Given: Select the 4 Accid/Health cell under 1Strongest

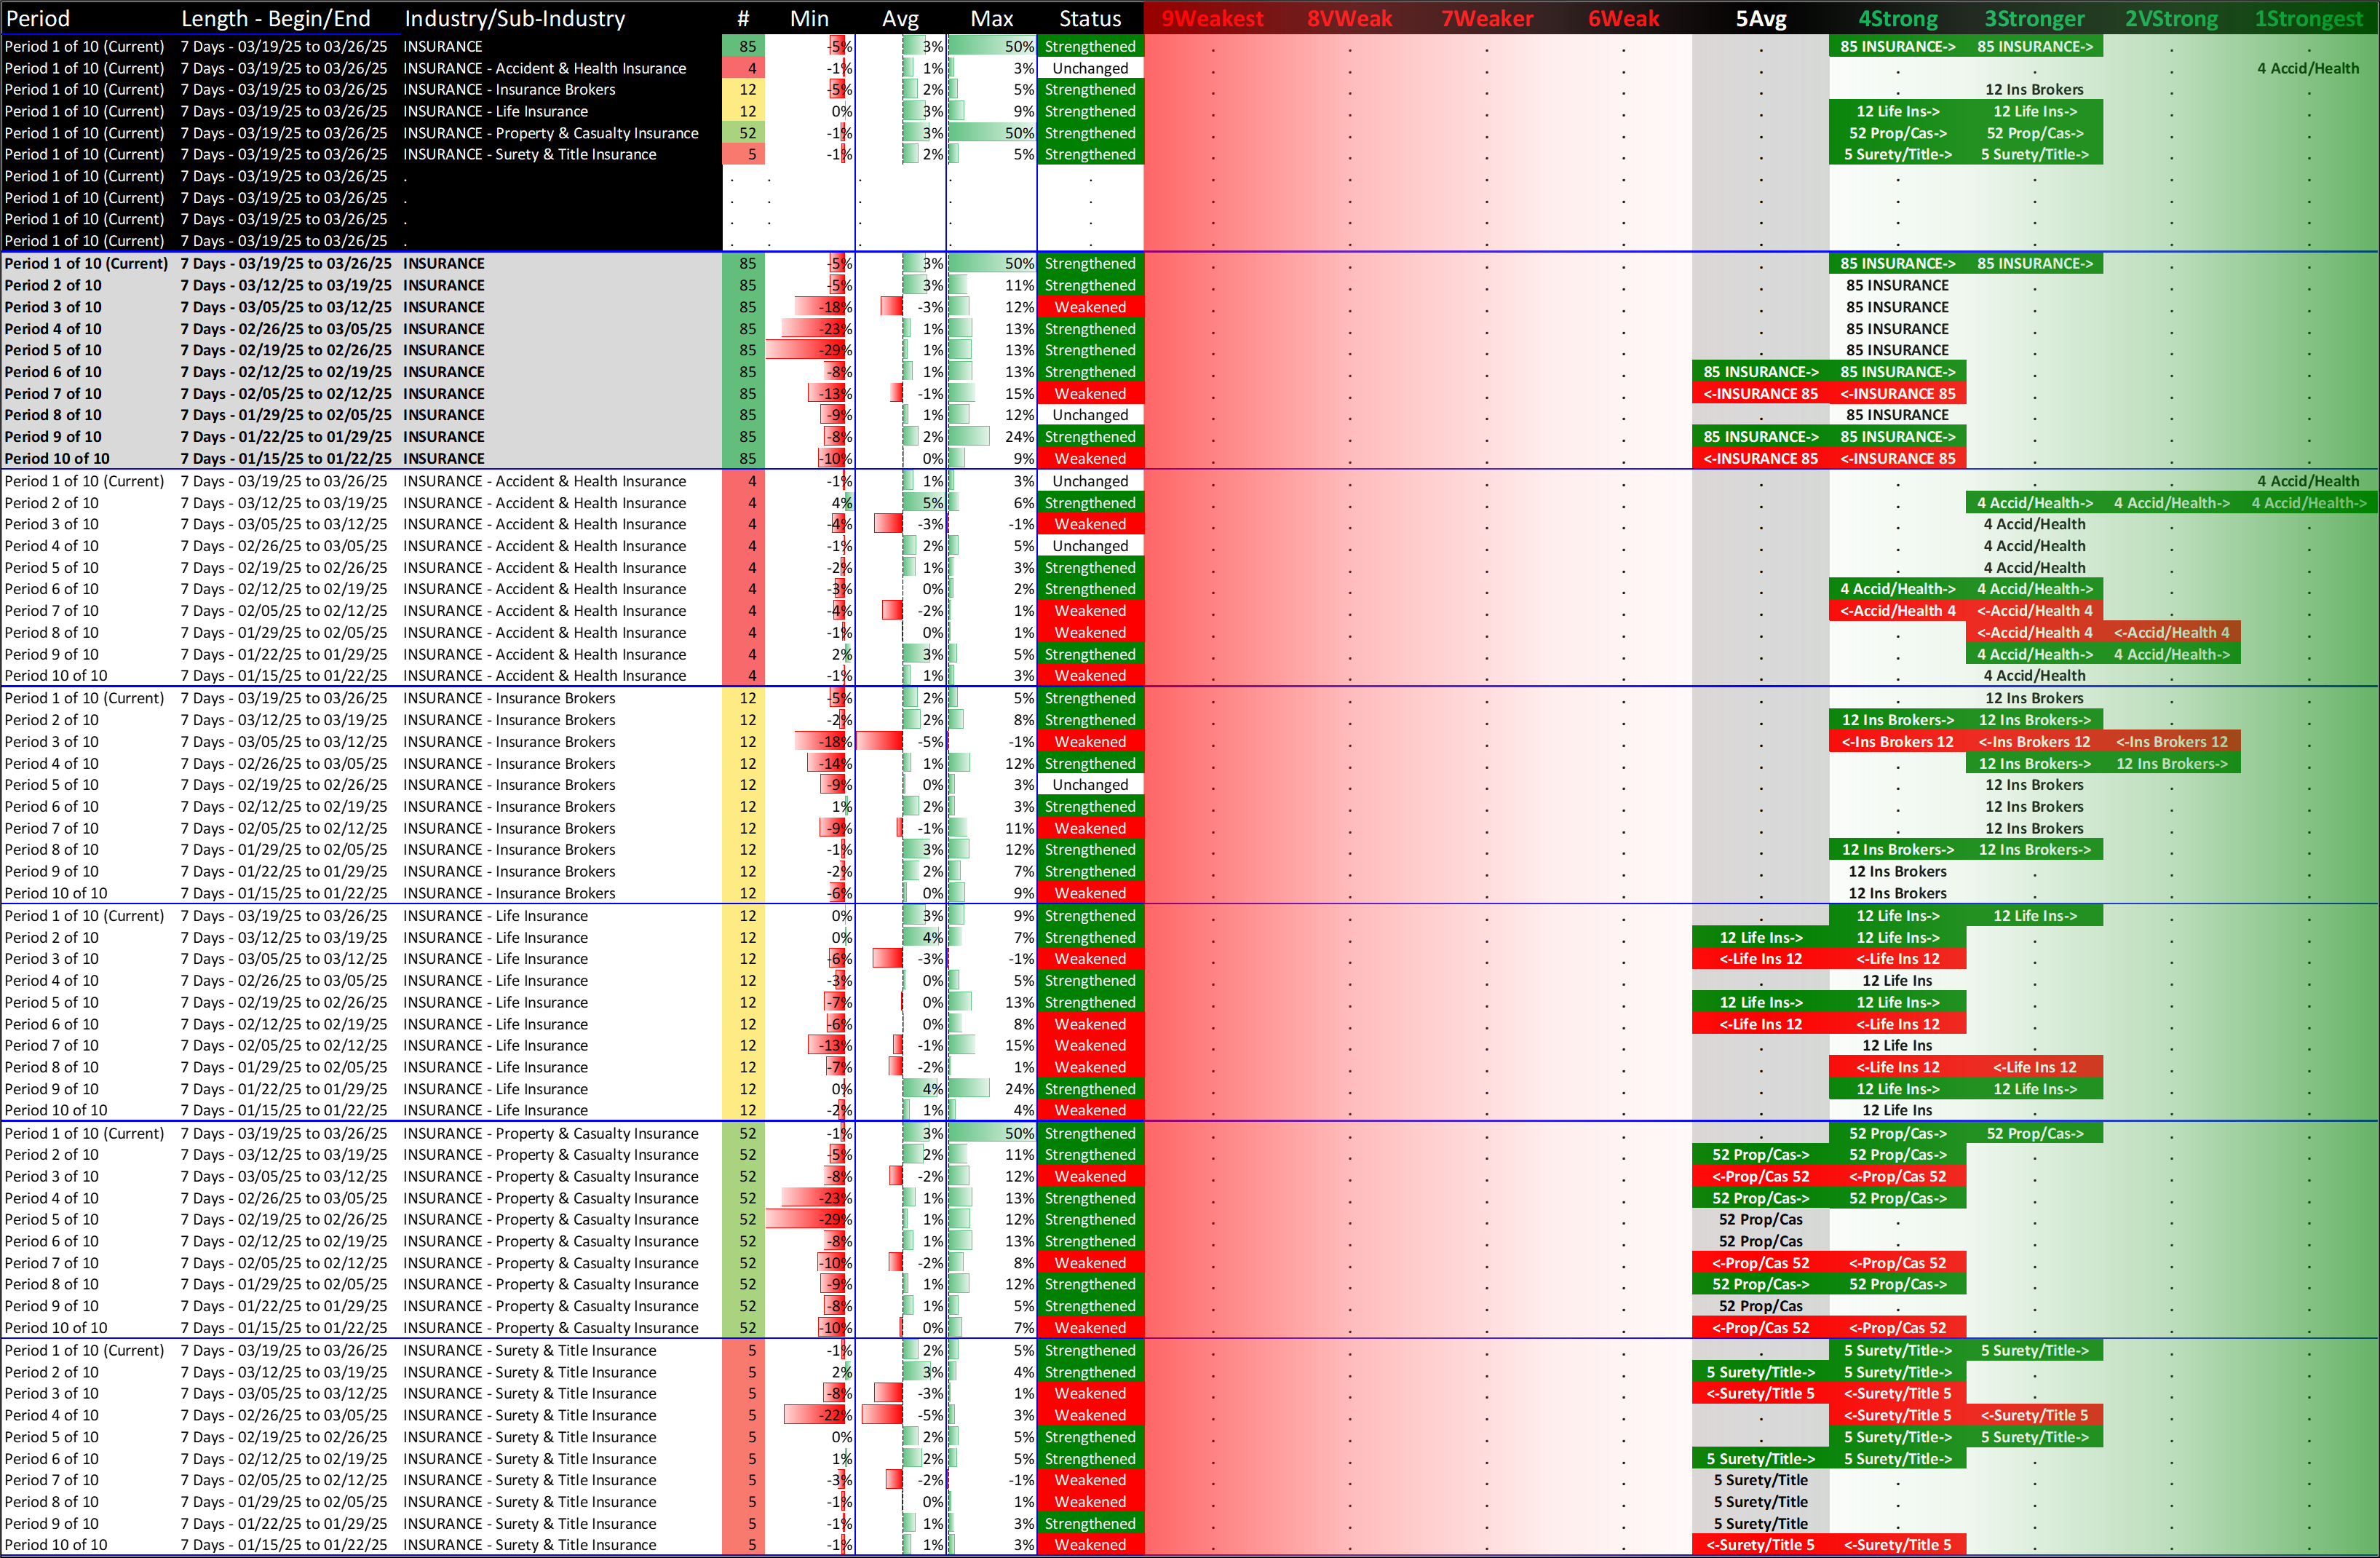Looking at the screenshot, I should click(2308, 68).
